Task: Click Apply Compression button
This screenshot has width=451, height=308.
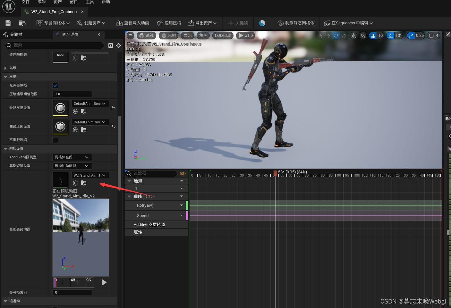Action: [x=169, y=23]
